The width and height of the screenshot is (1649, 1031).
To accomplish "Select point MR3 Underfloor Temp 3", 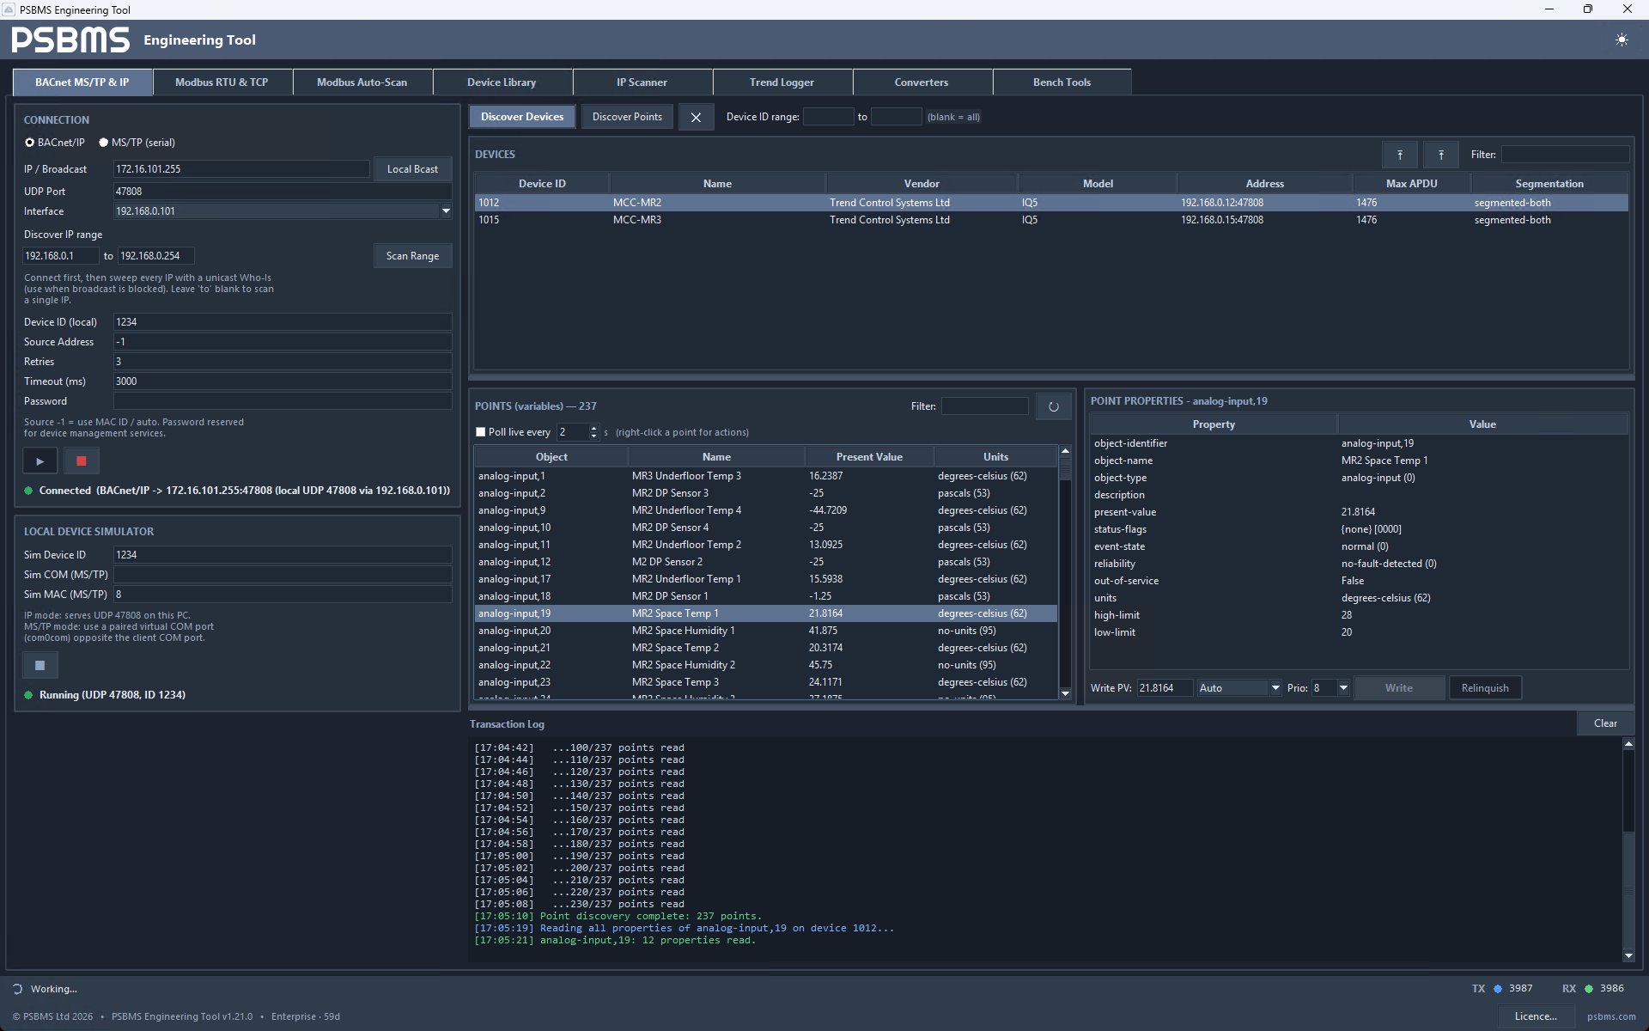I will pyautogui.click(x=766, y=476).
